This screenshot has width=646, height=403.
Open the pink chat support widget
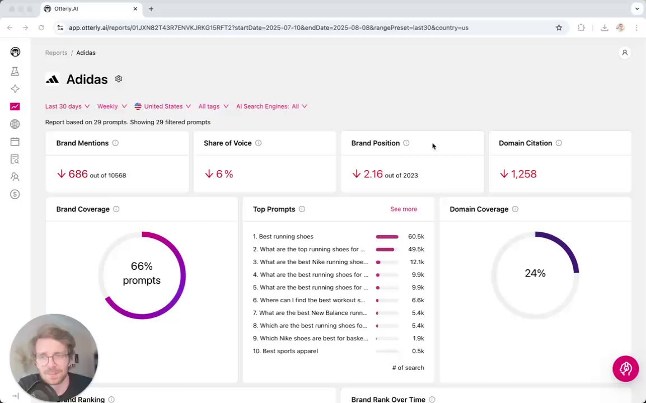[x=625, y=369]
